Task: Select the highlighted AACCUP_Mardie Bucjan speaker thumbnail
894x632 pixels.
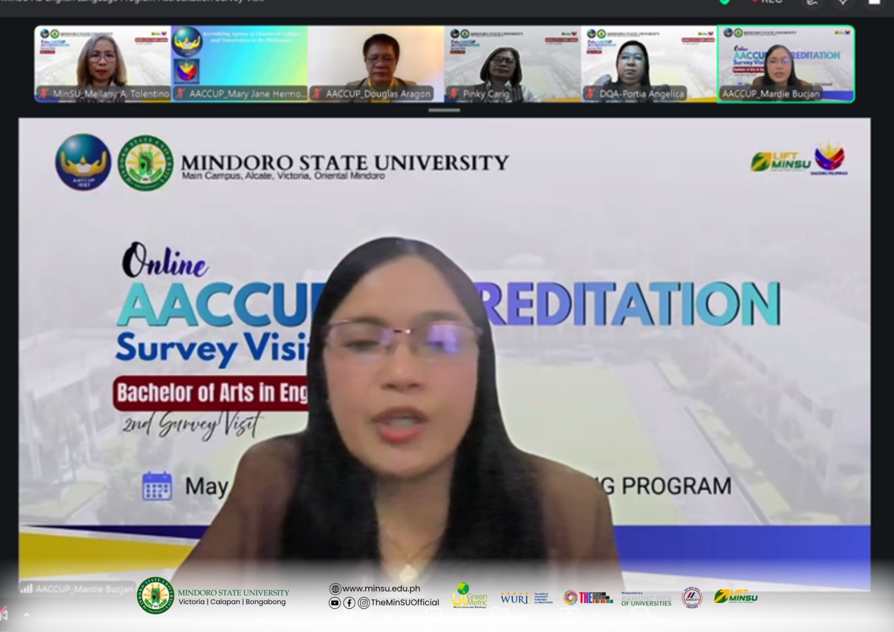Action: click(786, 64)
